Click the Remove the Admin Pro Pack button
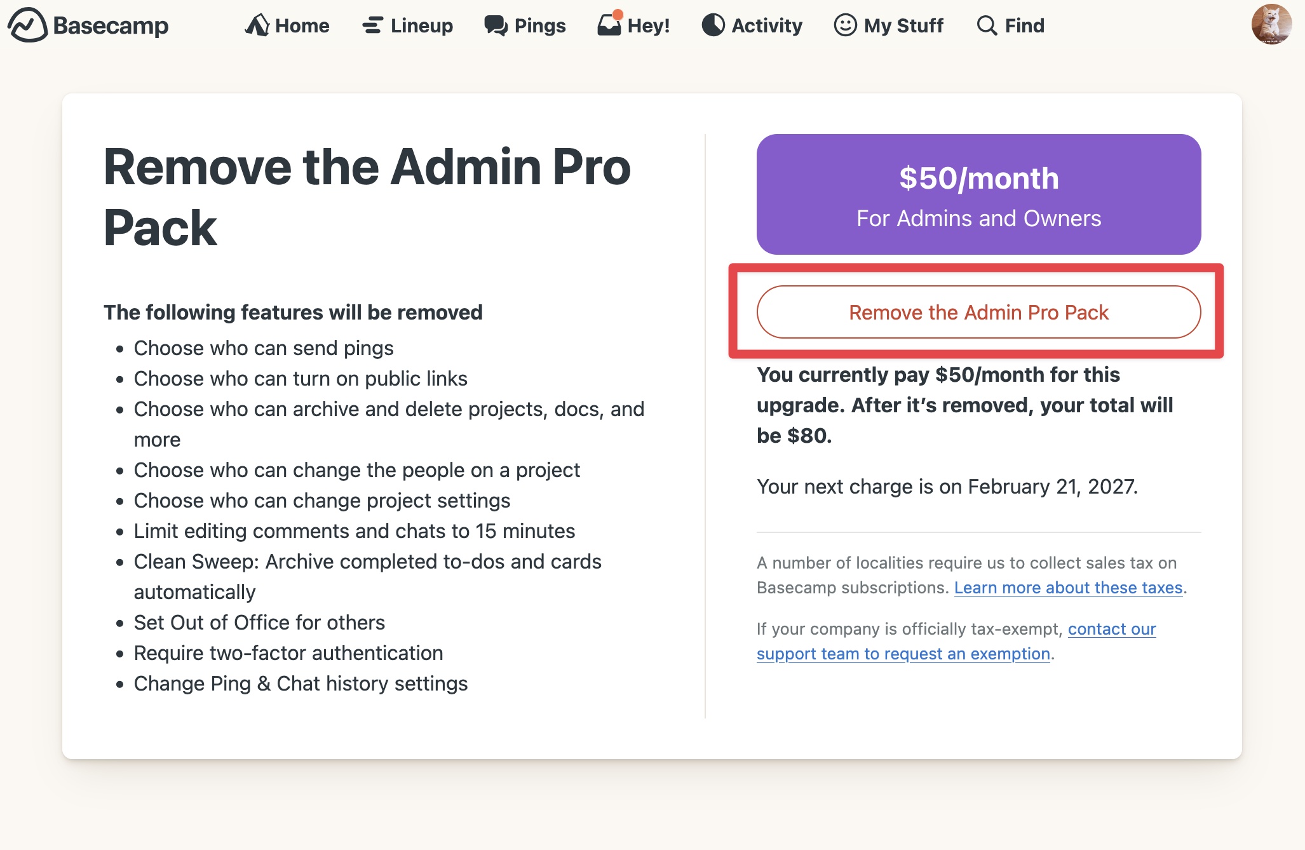 (978, 312)
